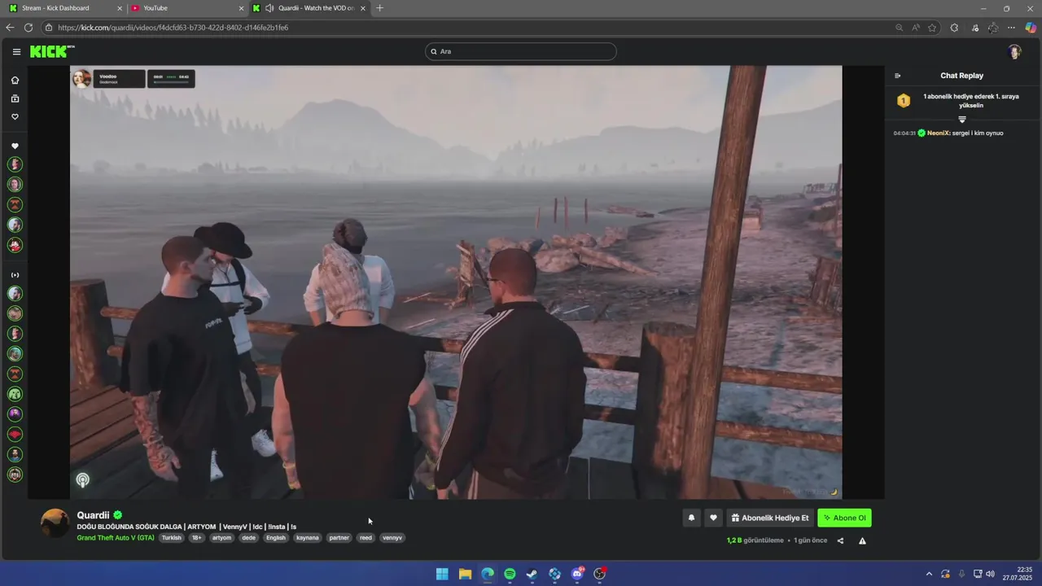The image size is (1042, 586).
Task: Select the 18+ tag
Action: click(197, 538)
